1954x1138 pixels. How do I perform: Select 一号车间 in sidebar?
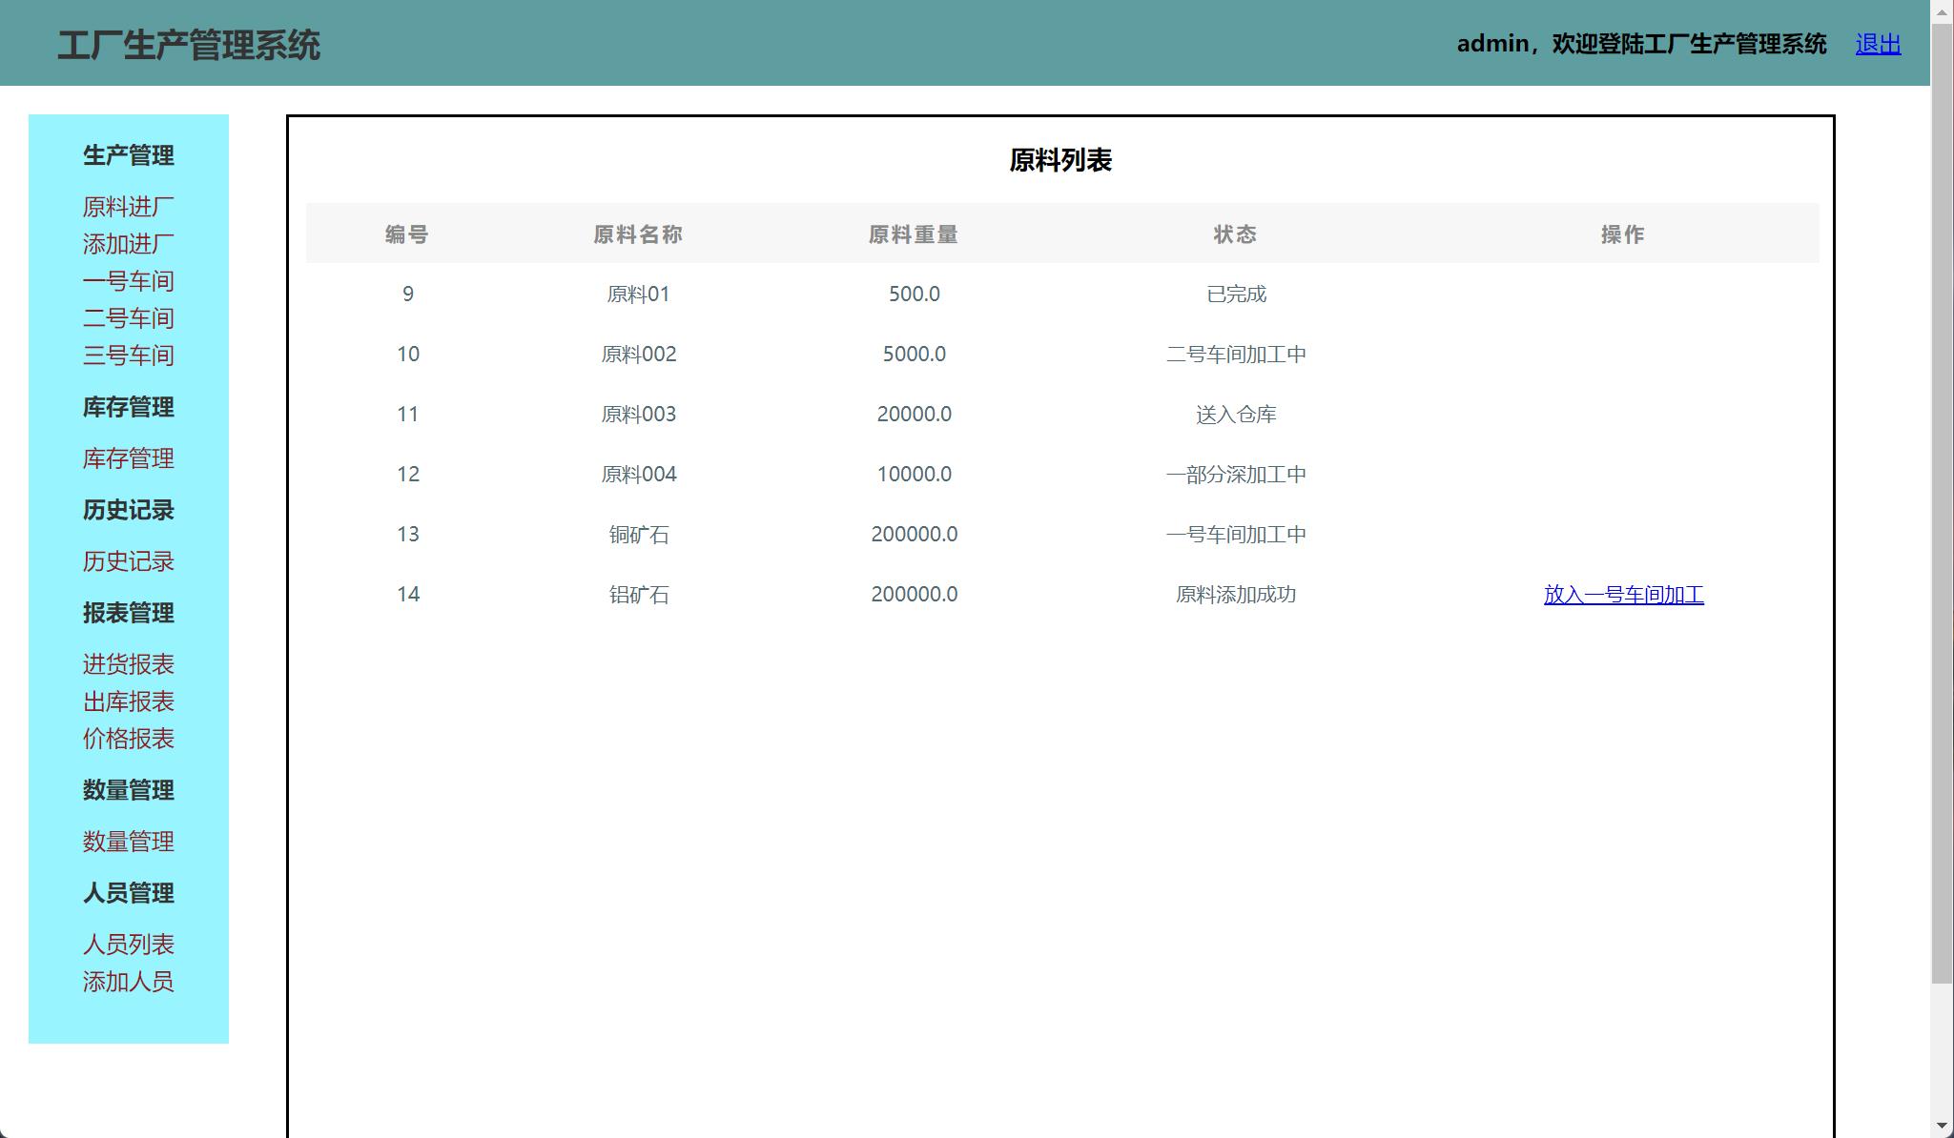[x=128, y=280]
